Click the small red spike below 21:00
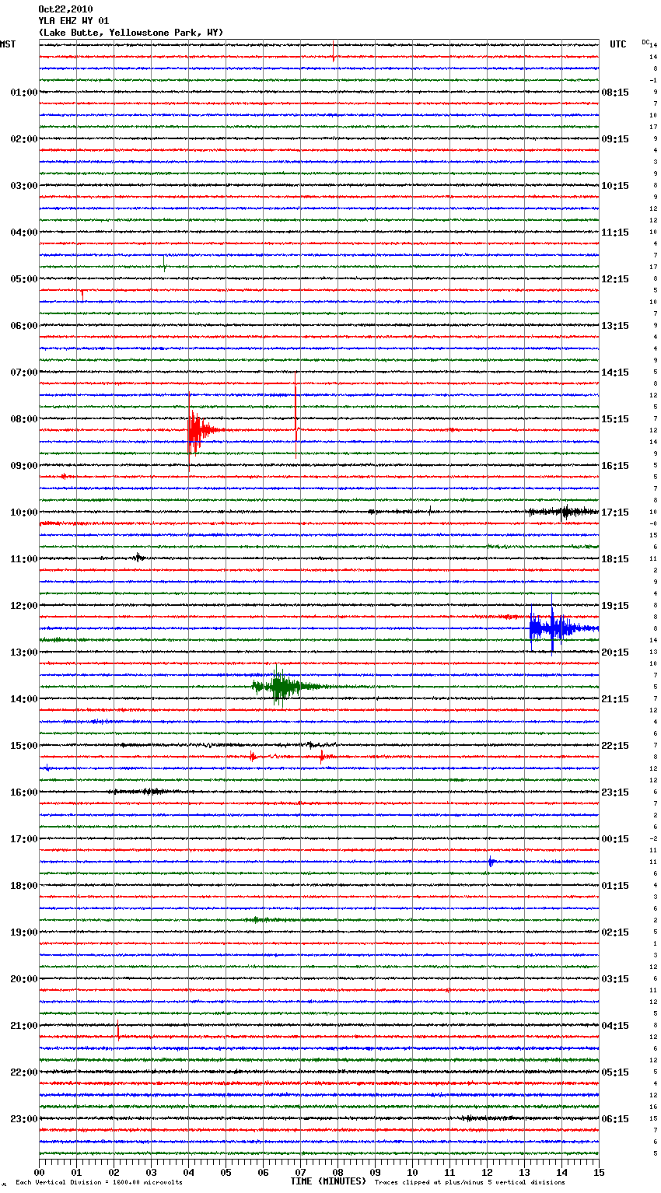The height and width of the screenshot is (1193, 661). click(x=118, y=1031)
